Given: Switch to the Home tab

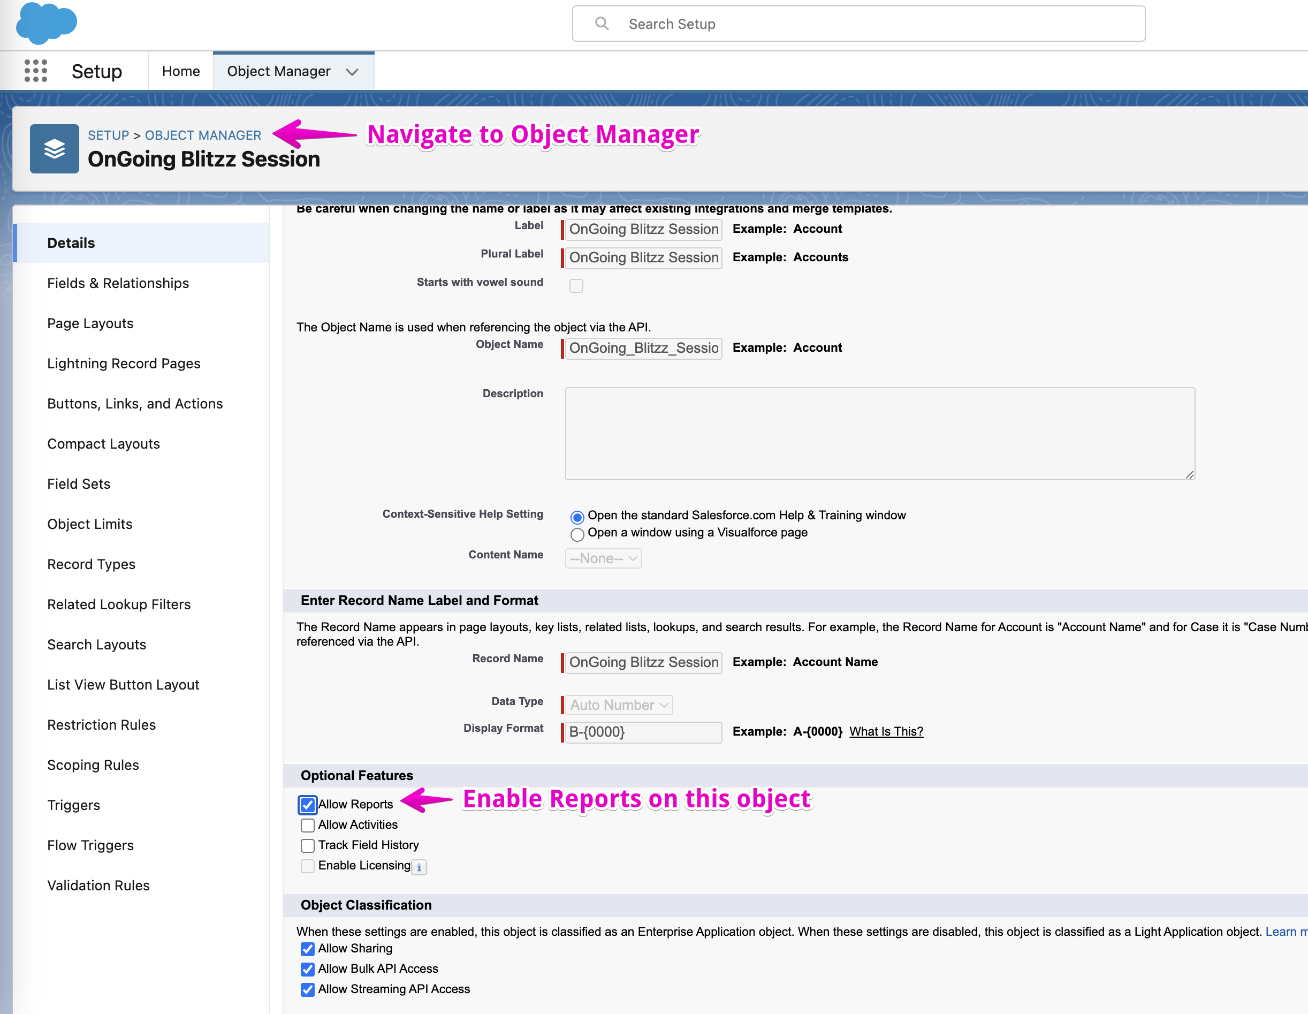Looking at the screenshot, I should [x=181, y=71].
